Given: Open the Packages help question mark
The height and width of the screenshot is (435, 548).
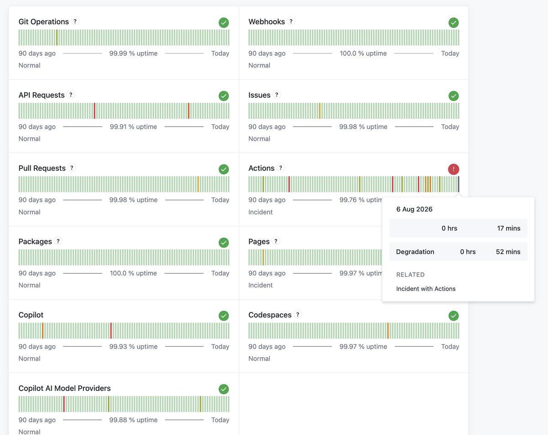Looking at the screenshot, I should click(58, 241).
